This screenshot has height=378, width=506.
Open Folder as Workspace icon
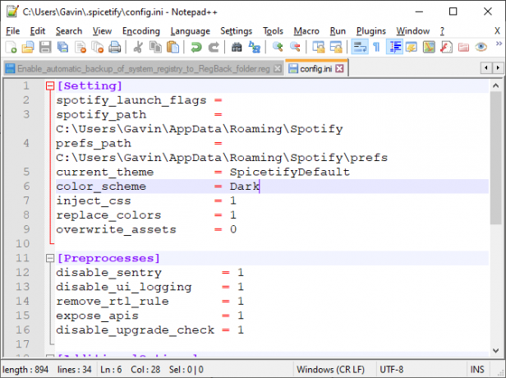[463, 47]
